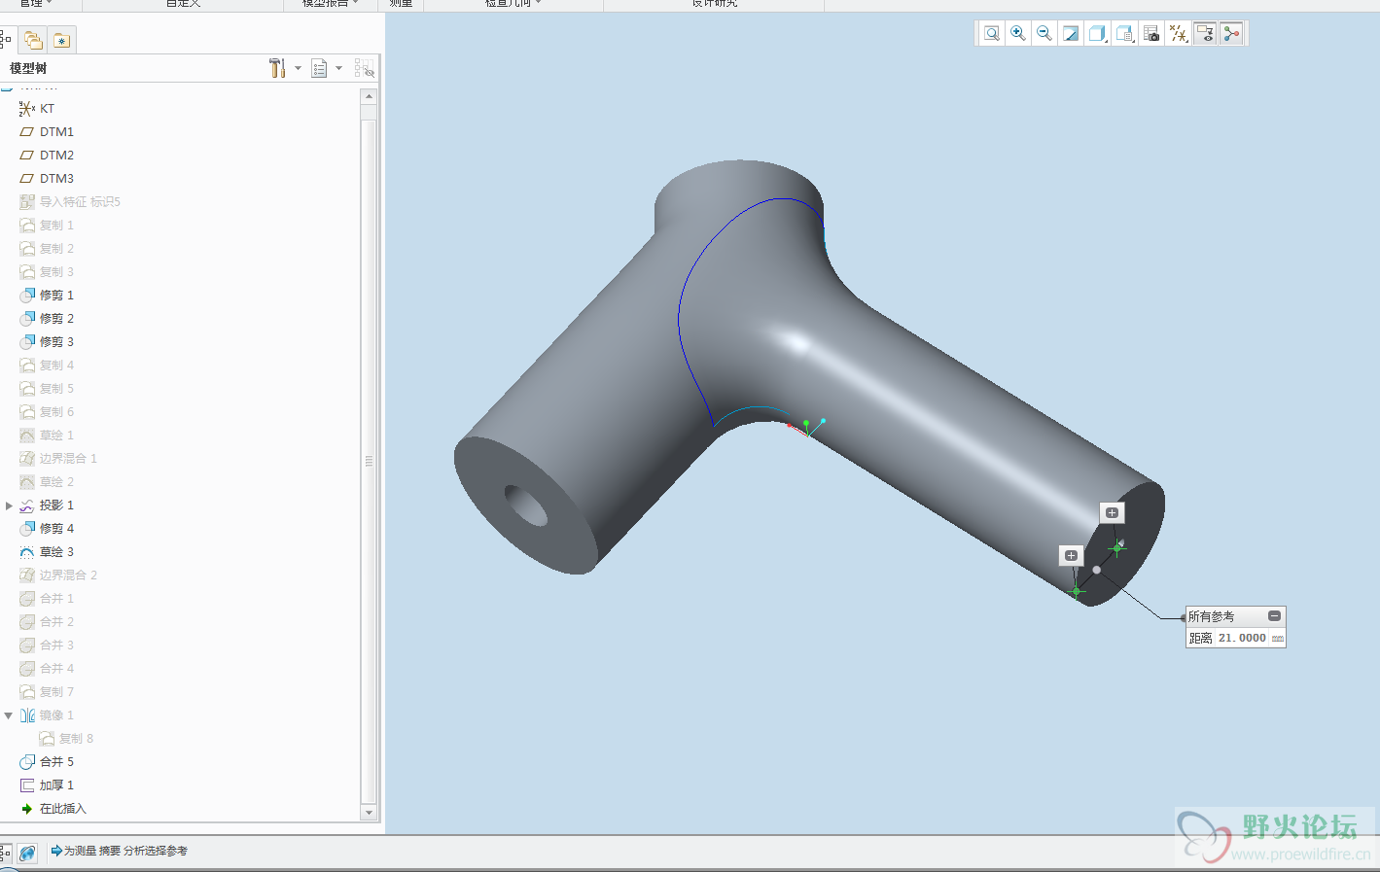Viewport: 1380px width, 872px height.
Task: Expand the upper measurement point plus label
Action: (1112, 512)
